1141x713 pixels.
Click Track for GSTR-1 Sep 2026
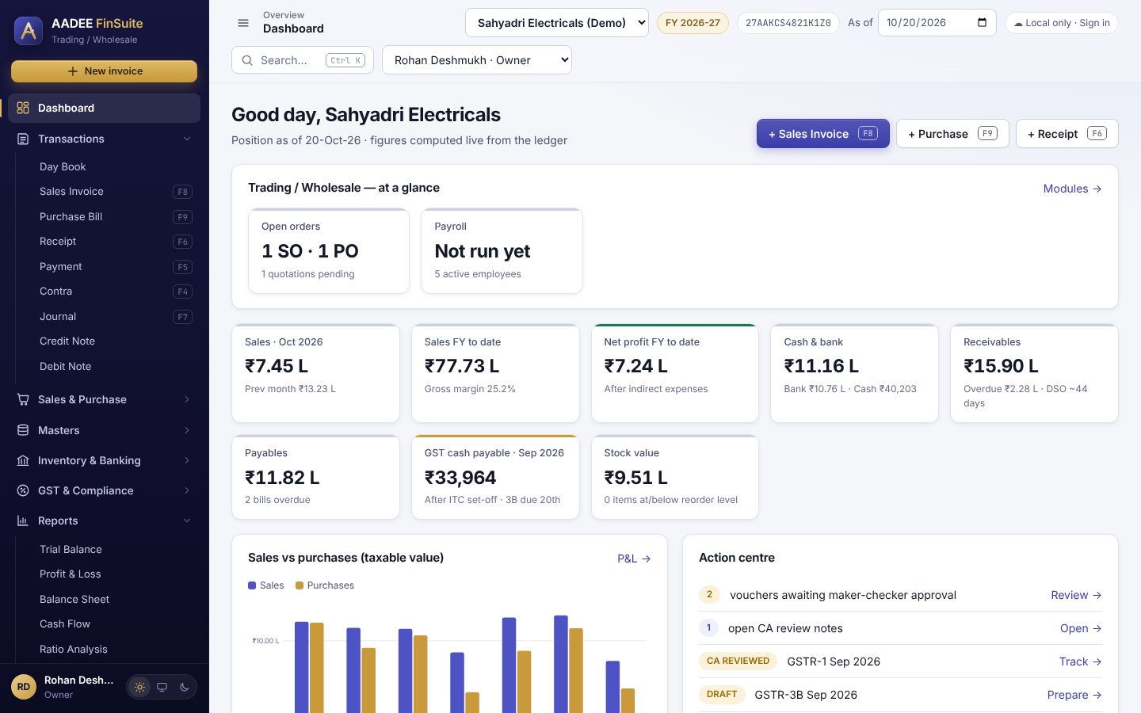[x=1081, y=662]
